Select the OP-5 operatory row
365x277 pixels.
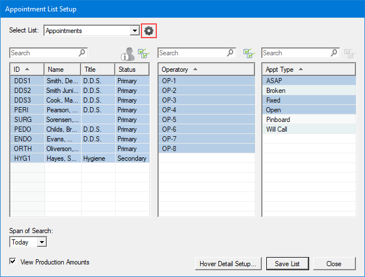[x=206, y=120]
